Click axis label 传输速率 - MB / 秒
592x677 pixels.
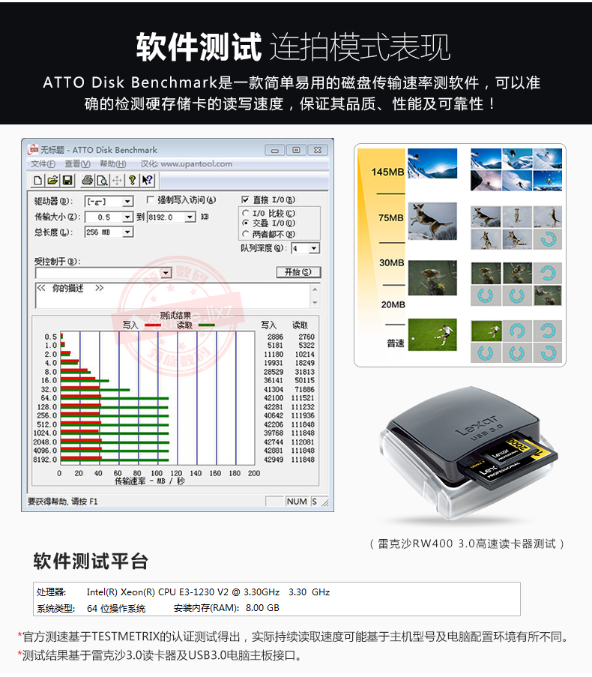(x=149, y=481)
